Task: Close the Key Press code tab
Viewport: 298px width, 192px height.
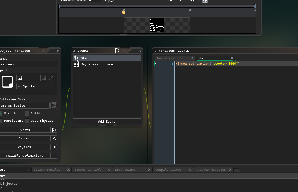Action: pyautogui.click(x=191, y=58)
